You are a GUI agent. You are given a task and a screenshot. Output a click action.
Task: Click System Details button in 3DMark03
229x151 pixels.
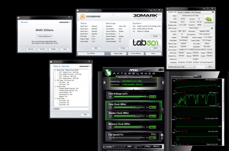155,36
